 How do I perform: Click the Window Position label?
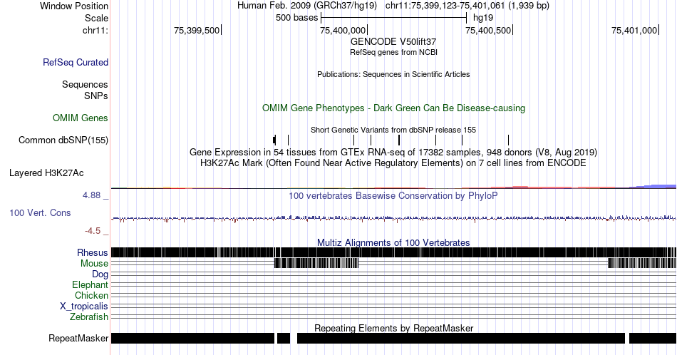tap(74, 6)
